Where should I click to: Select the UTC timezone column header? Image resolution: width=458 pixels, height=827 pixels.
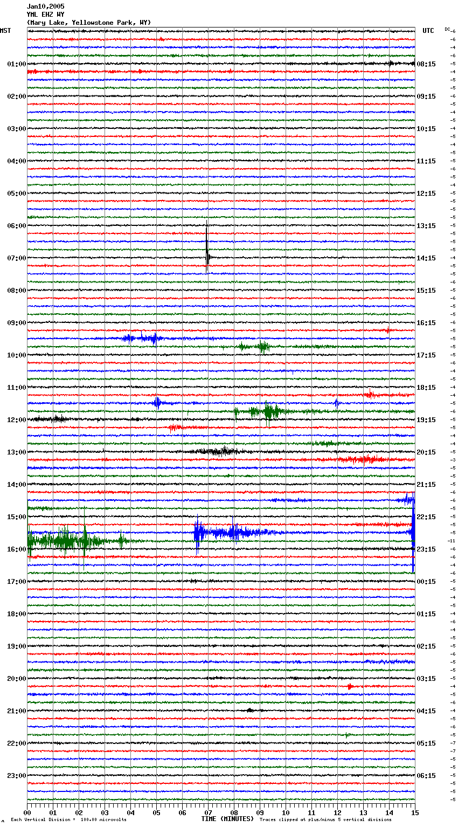coord(428,31)
